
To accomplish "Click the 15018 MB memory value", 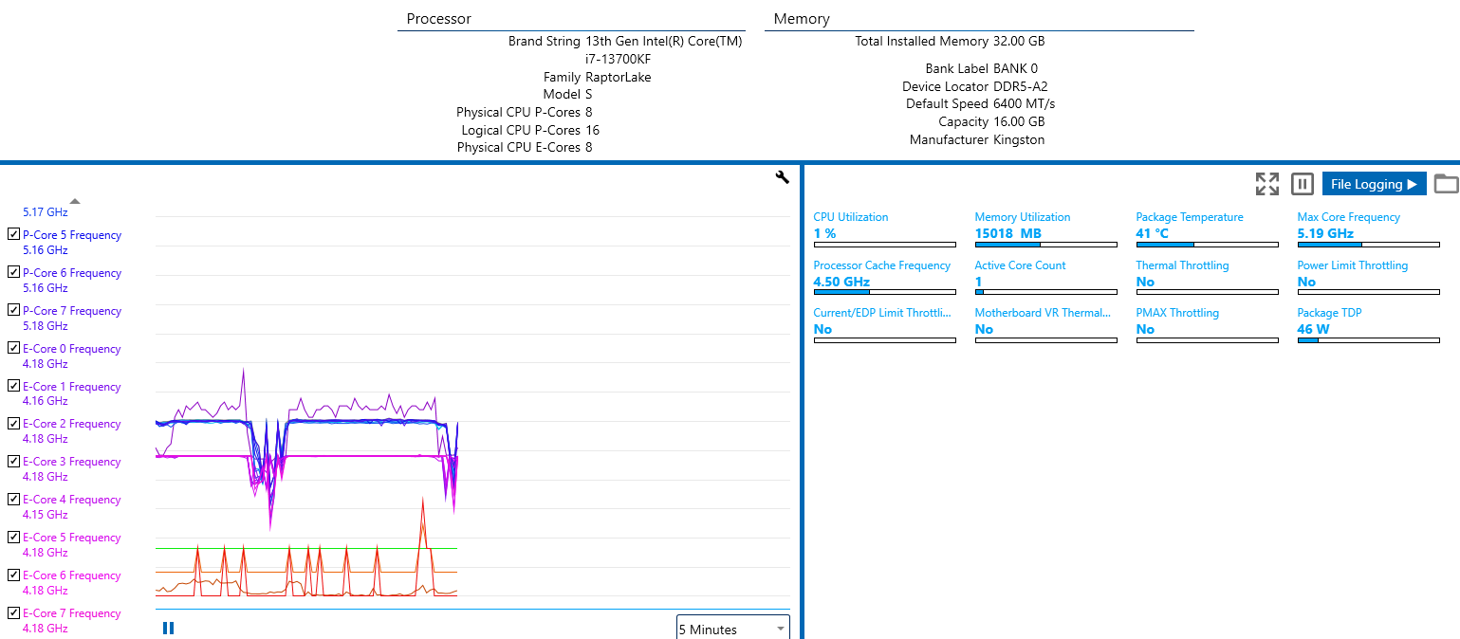I will [1007, 233].
